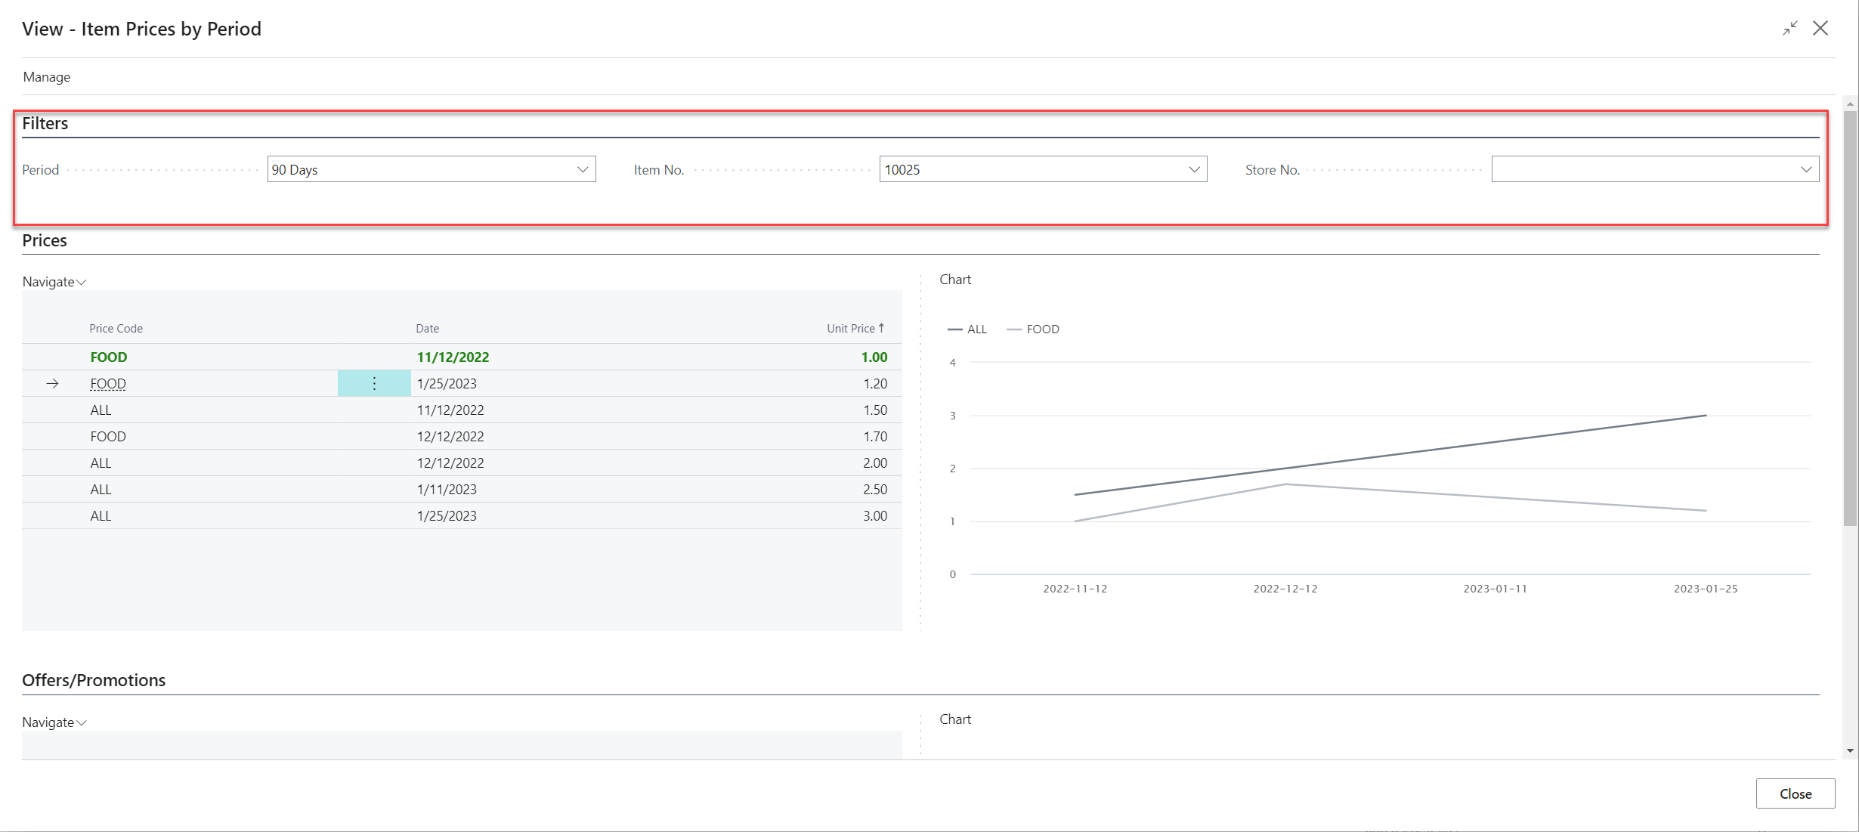This screenshot has width=1859, height=832.
Task: Click the three-dot row options icon
Action: [x=374, y=383]
